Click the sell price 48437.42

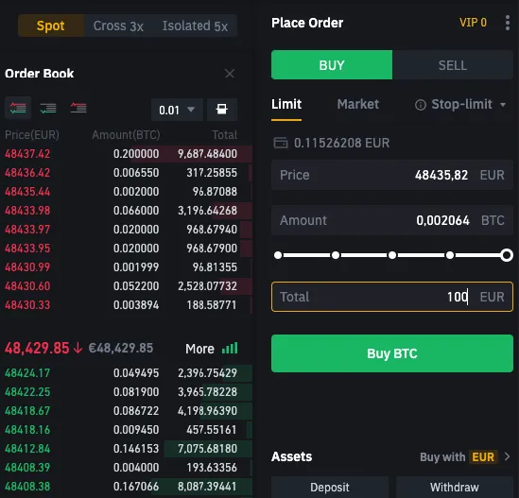27,154
